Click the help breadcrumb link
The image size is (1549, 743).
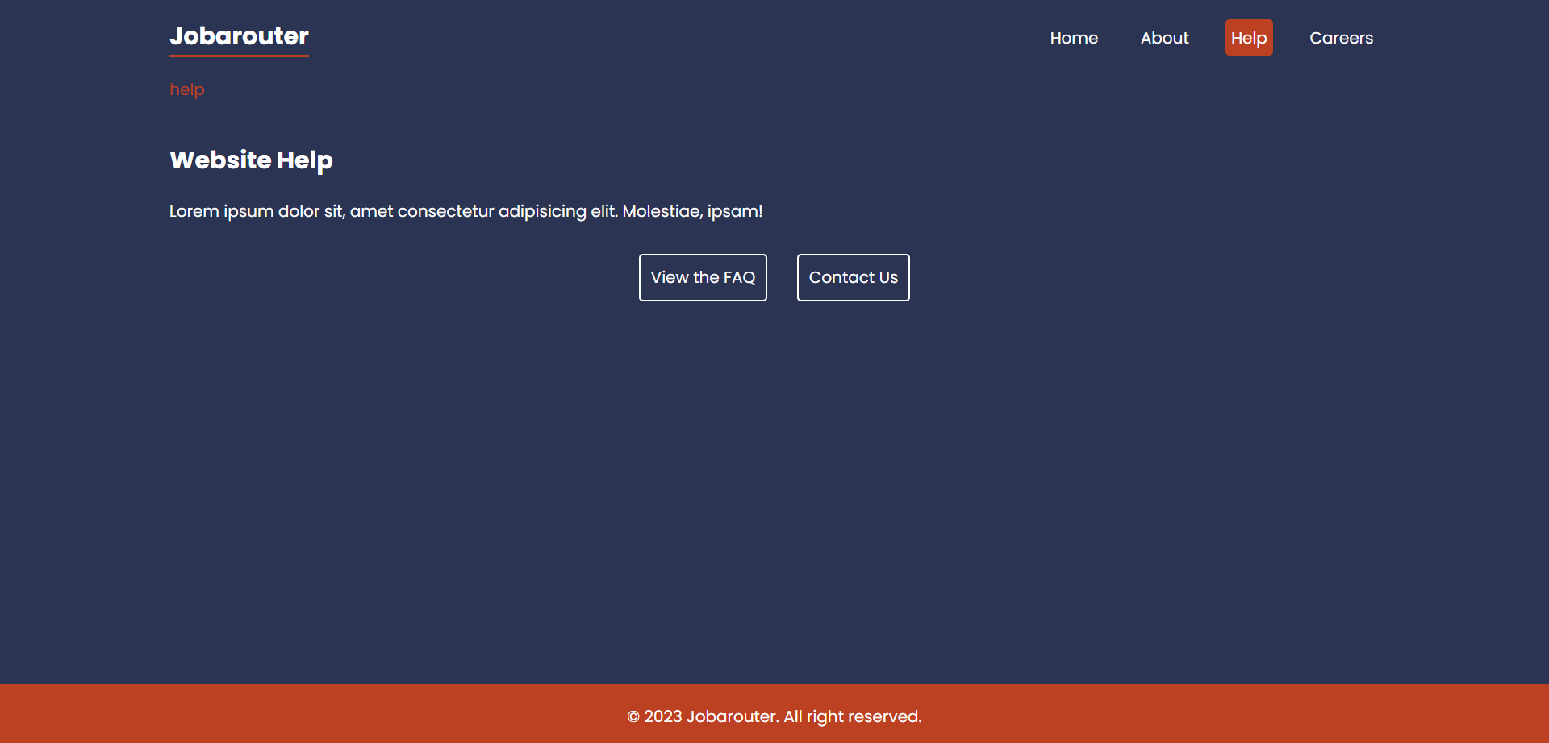click(186, 89)
